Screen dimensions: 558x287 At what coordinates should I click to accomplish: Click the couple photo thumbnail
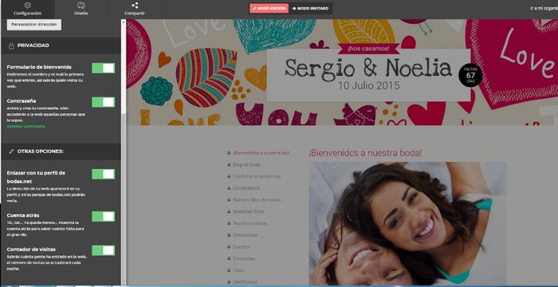click(x=407, y=223)
